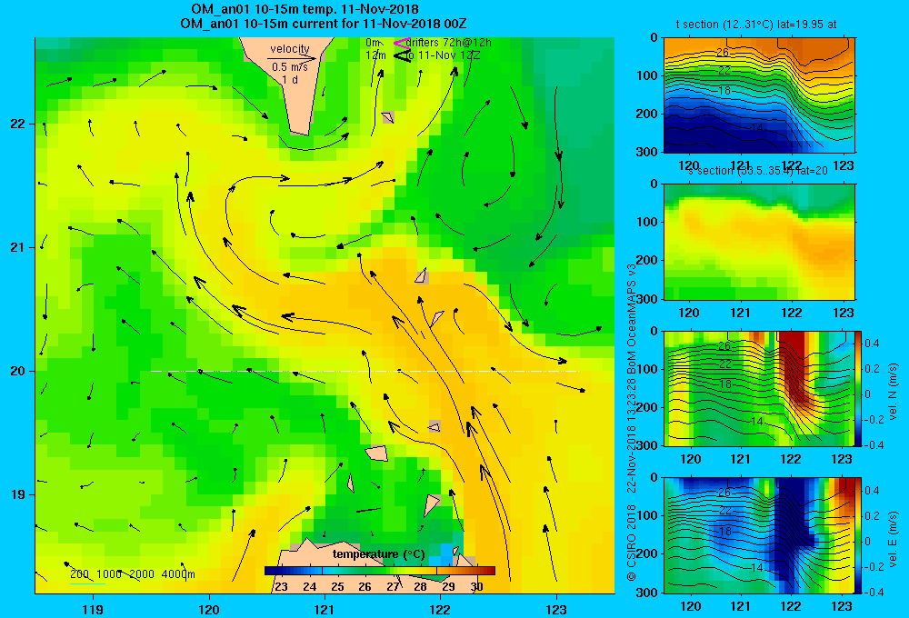Click the 'temperature (°C)' color bar label

(x=378, y=554)
